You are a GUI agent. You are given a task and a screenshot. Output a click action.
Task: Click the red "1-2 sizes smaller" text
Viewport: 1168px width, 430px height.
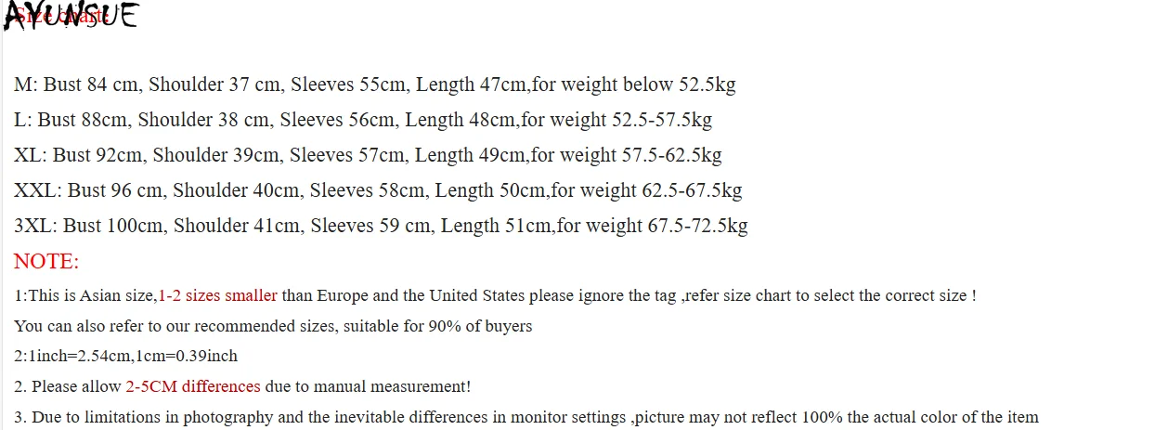pos(217,296)
